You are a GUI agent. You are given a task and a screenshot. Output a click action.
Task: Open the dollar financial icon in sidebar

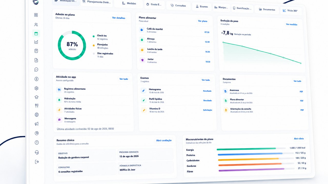point(36,79)
